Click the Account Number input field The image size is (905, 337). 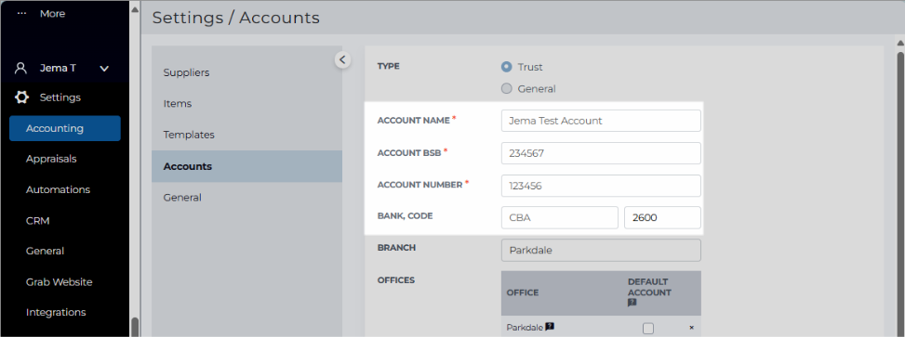click(601, 186)
